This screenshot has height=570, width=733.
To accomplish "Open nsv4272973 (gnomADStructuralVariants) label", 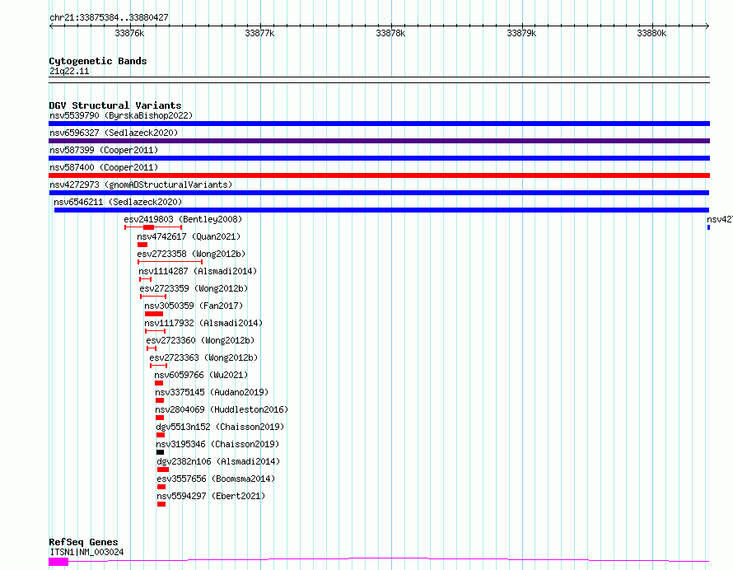I will (141, 185).
